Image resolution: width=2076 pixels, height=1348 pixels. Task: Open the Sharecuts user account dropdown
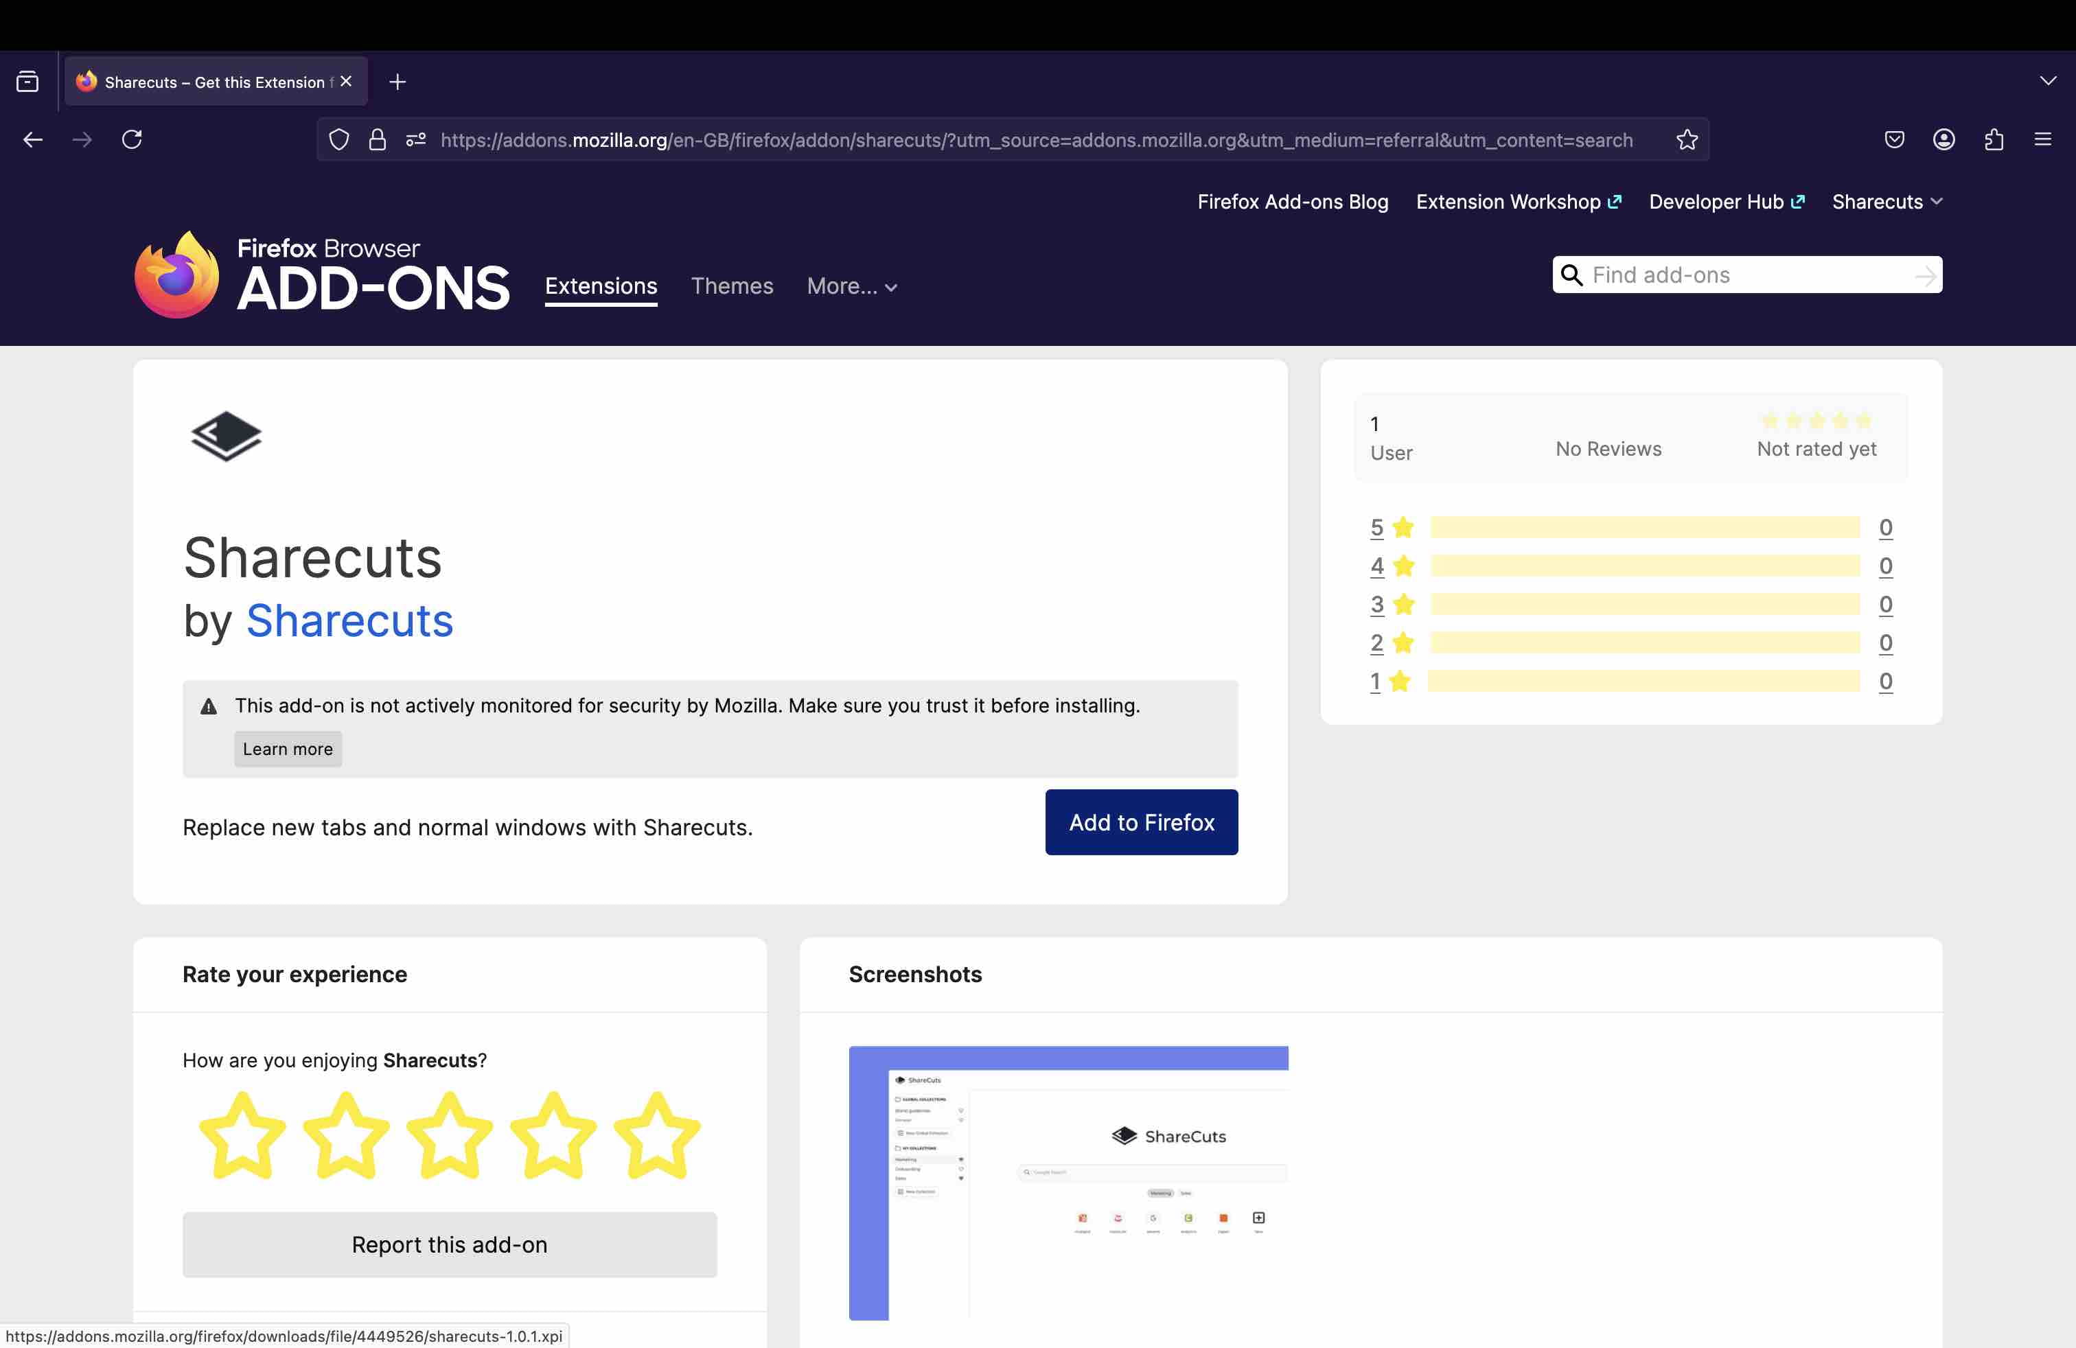click(1887, 201)
